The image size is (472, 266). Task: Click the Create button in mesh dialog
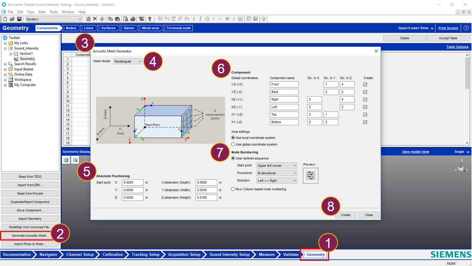(346, 215)
